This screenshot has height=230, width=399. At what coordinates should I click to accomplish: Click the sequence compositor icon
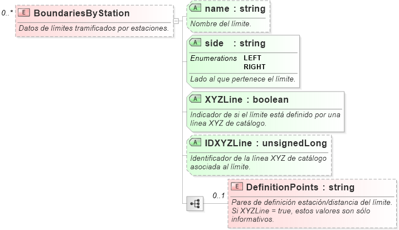click(x=195, y=203)
